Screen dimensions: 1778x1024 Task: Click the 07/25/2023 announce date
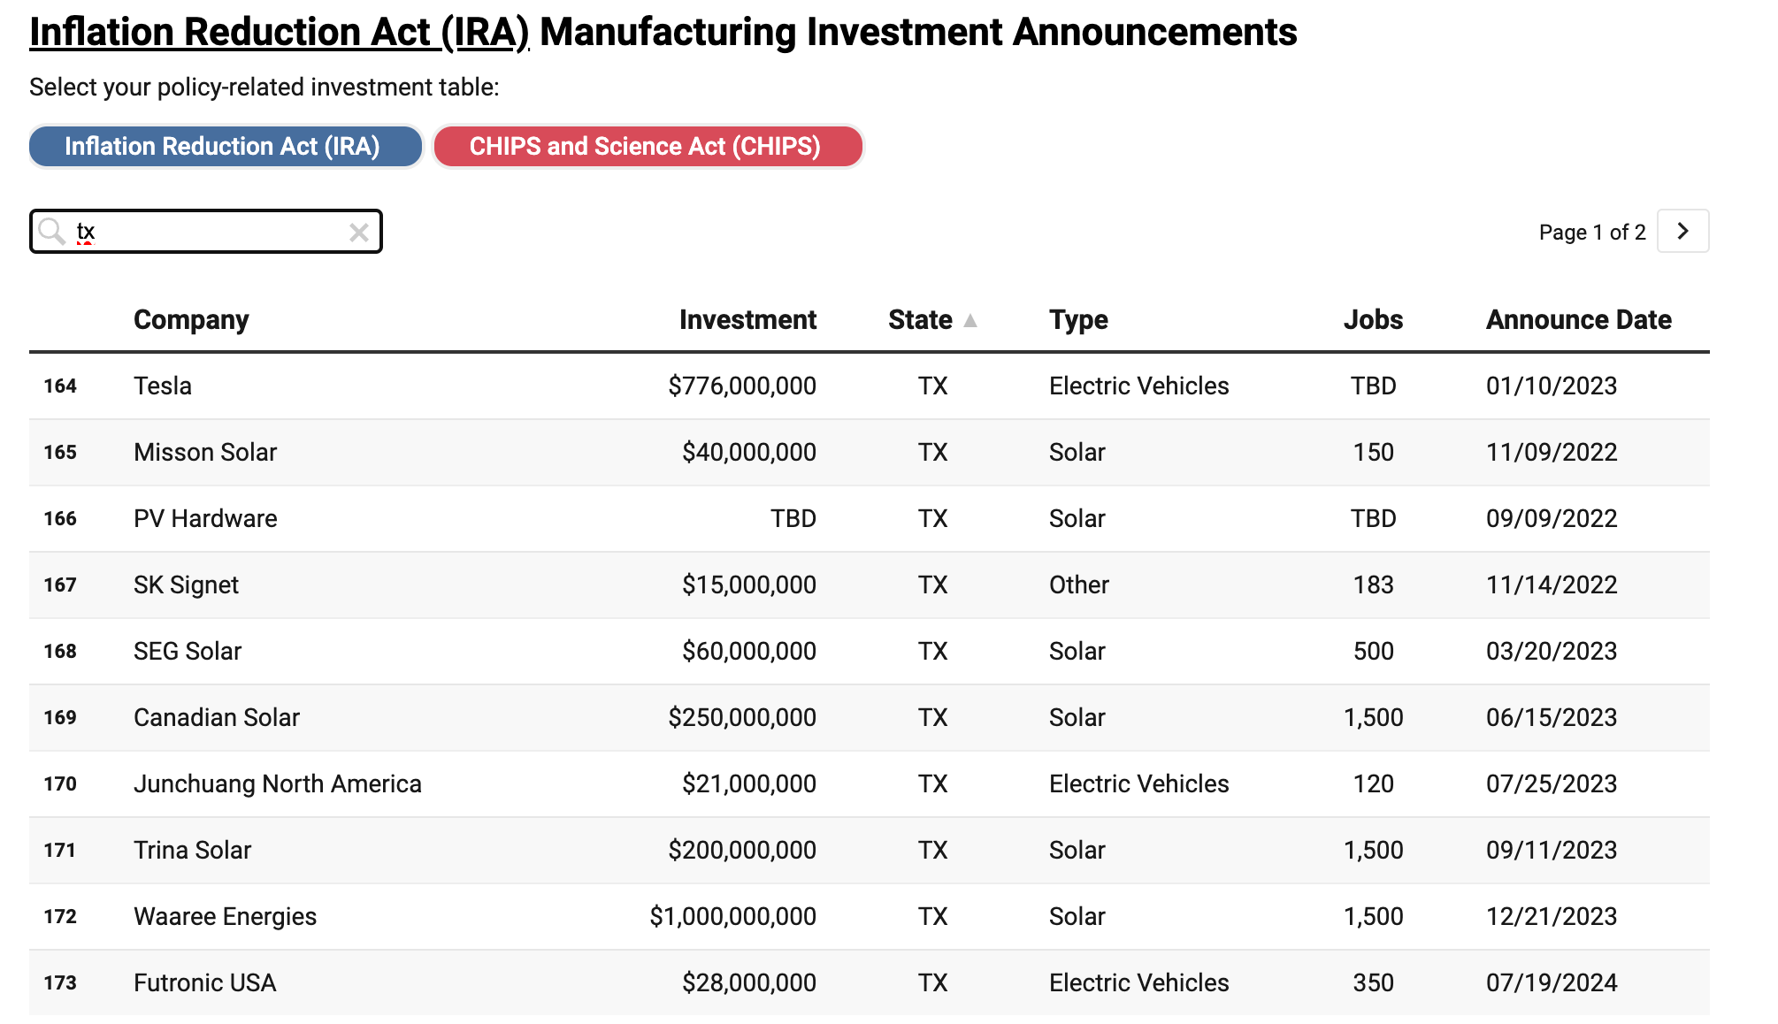click(1552, 783)
